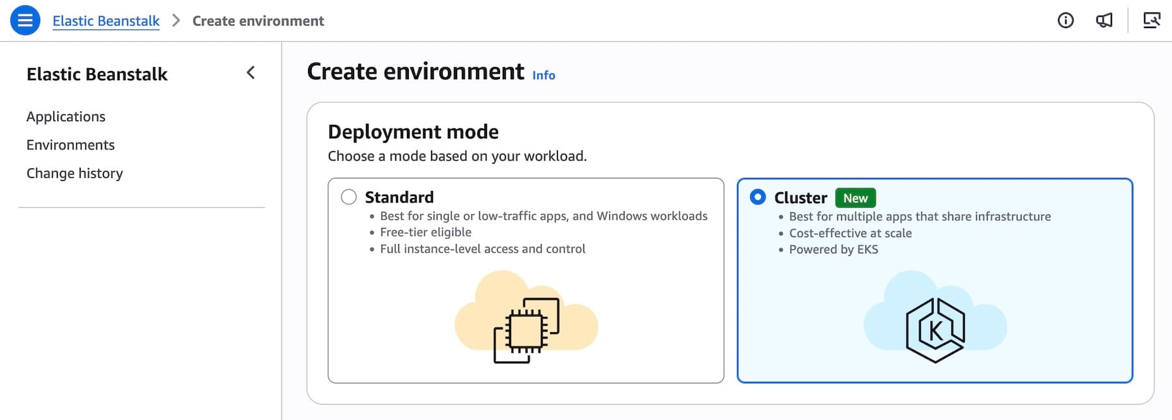
Task: Click the 'Standard' card title
Action: 399,197
